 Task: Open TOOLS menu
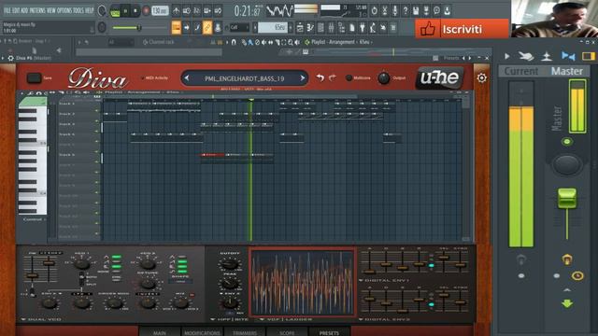click(78, 10)
